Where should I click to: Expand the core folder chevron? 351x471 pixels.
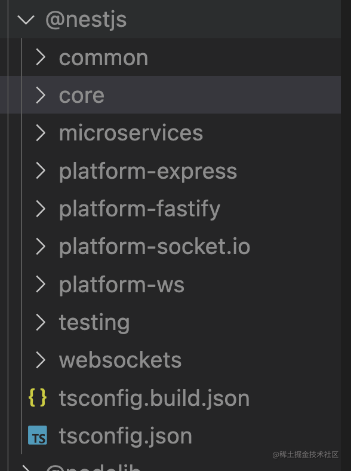pyautogui.click(x=41, y=95)
